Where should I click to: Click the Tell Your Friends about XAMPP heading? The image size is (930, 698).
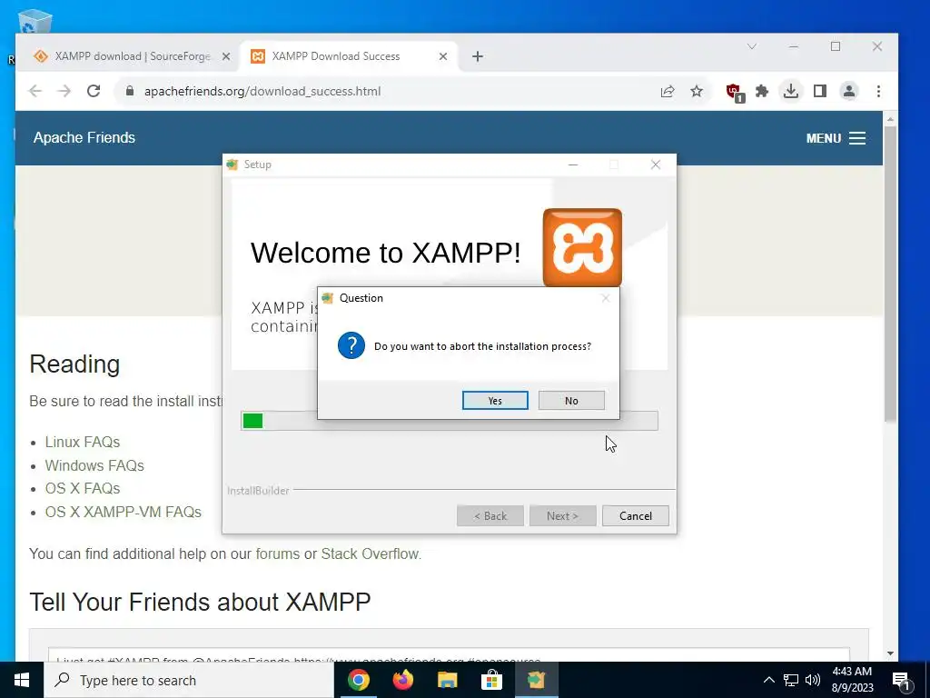(200, 602)
